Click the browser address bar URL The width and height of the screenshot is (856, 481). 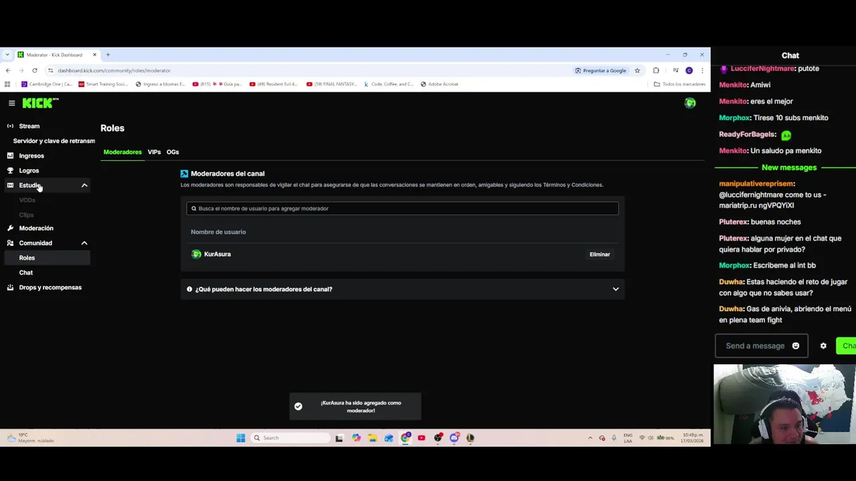point(114,70)
